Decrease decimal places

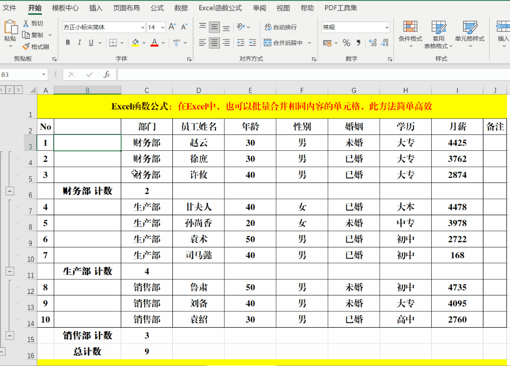tap(385, 42)
